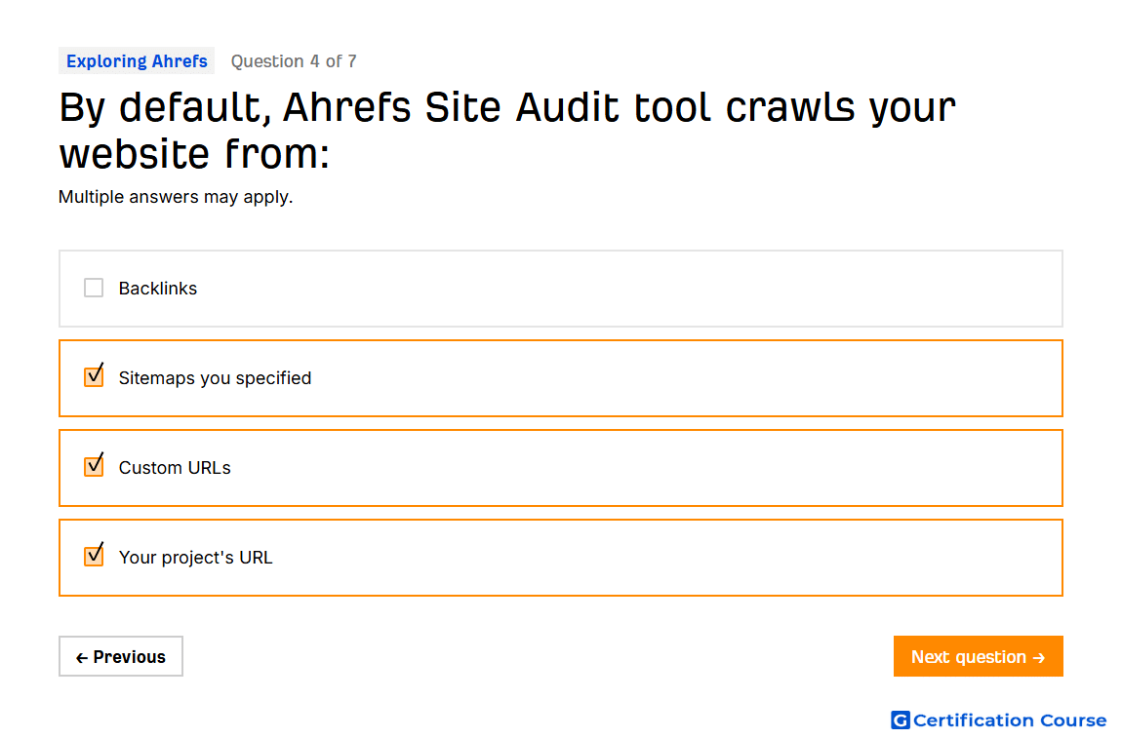Click the word Previous on the back button
This screenshot has width=1122, height=739.
click(x=130, y=657)
